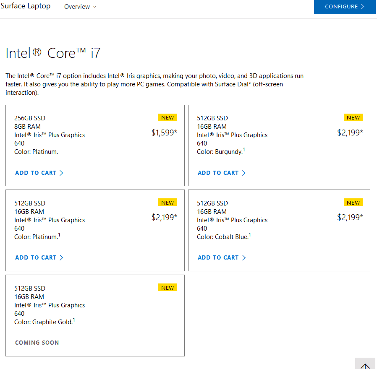Click the Intel Core i7 heading
The height and width of the screenshot is (369, 377).
point(53,53)
